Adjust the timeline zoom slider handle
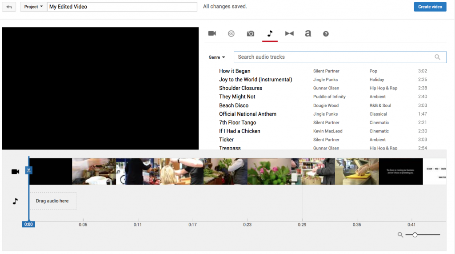Image resolution: width=455 pixels, height=254 pixels. [415, 234]
